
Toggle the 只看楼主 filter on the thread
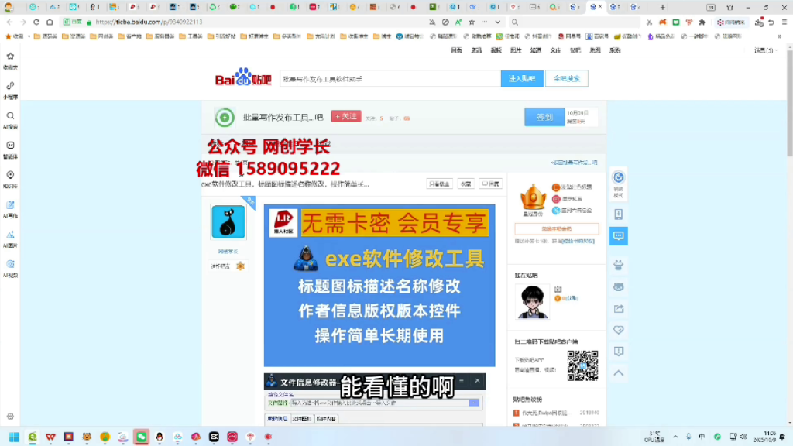[x=438, y=184]
